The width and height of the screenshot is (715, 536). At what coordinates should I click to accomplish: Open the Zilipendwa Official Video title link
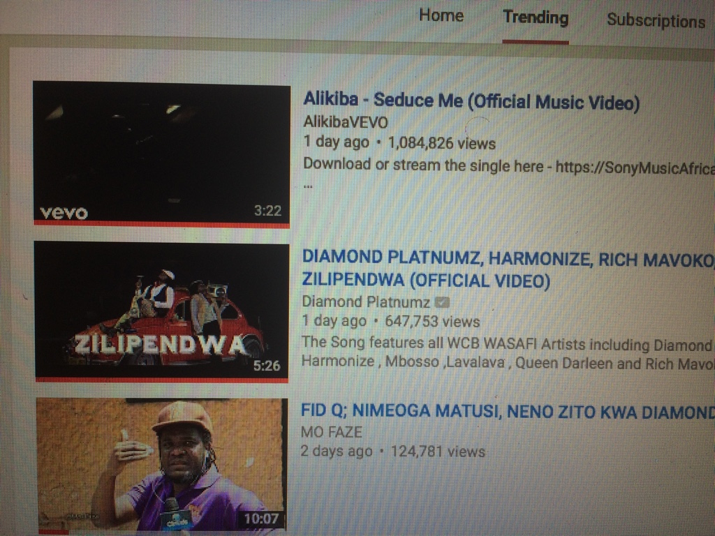pyautogui.click(x=508, y=269)
